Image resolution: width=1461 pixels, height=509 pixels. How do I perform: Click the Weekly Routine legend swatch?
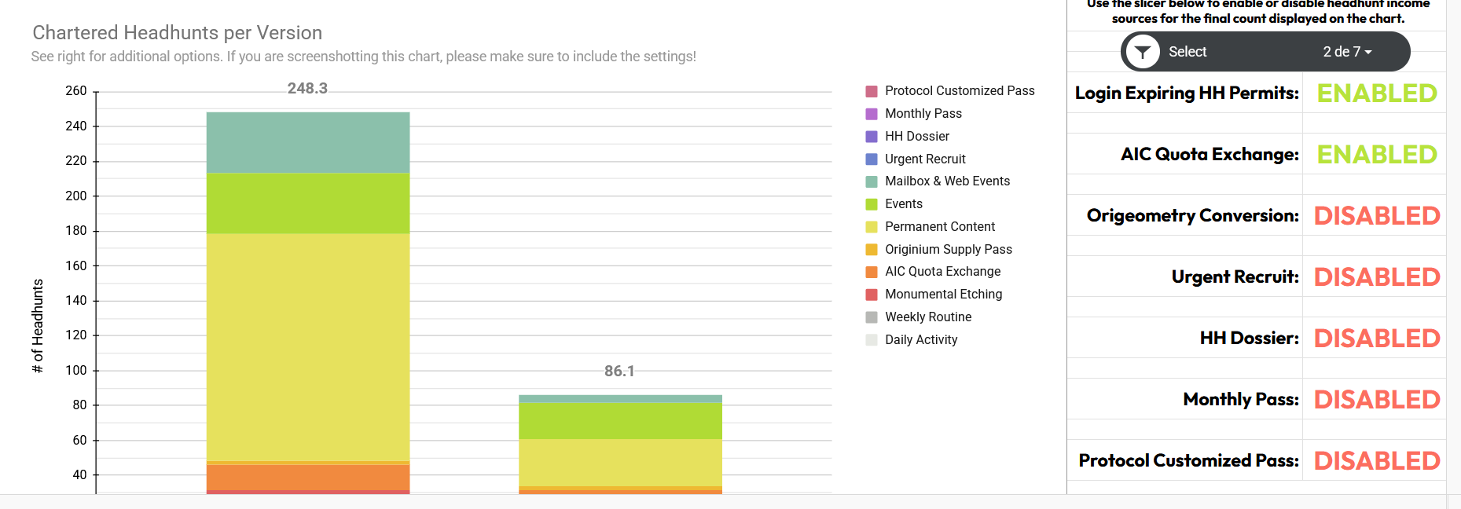coord(872,317)
